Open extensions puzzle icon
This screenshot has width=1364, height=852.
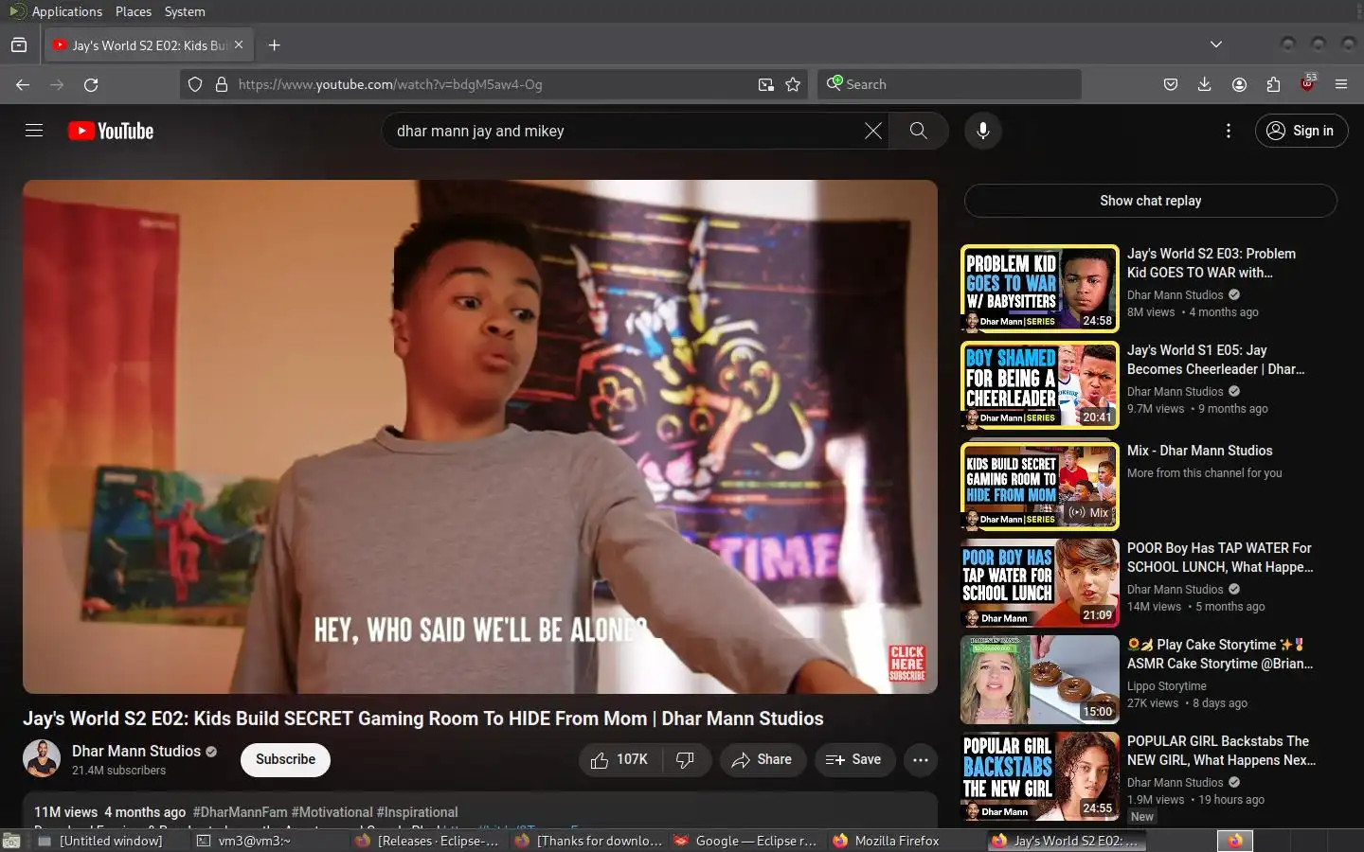1273,84
